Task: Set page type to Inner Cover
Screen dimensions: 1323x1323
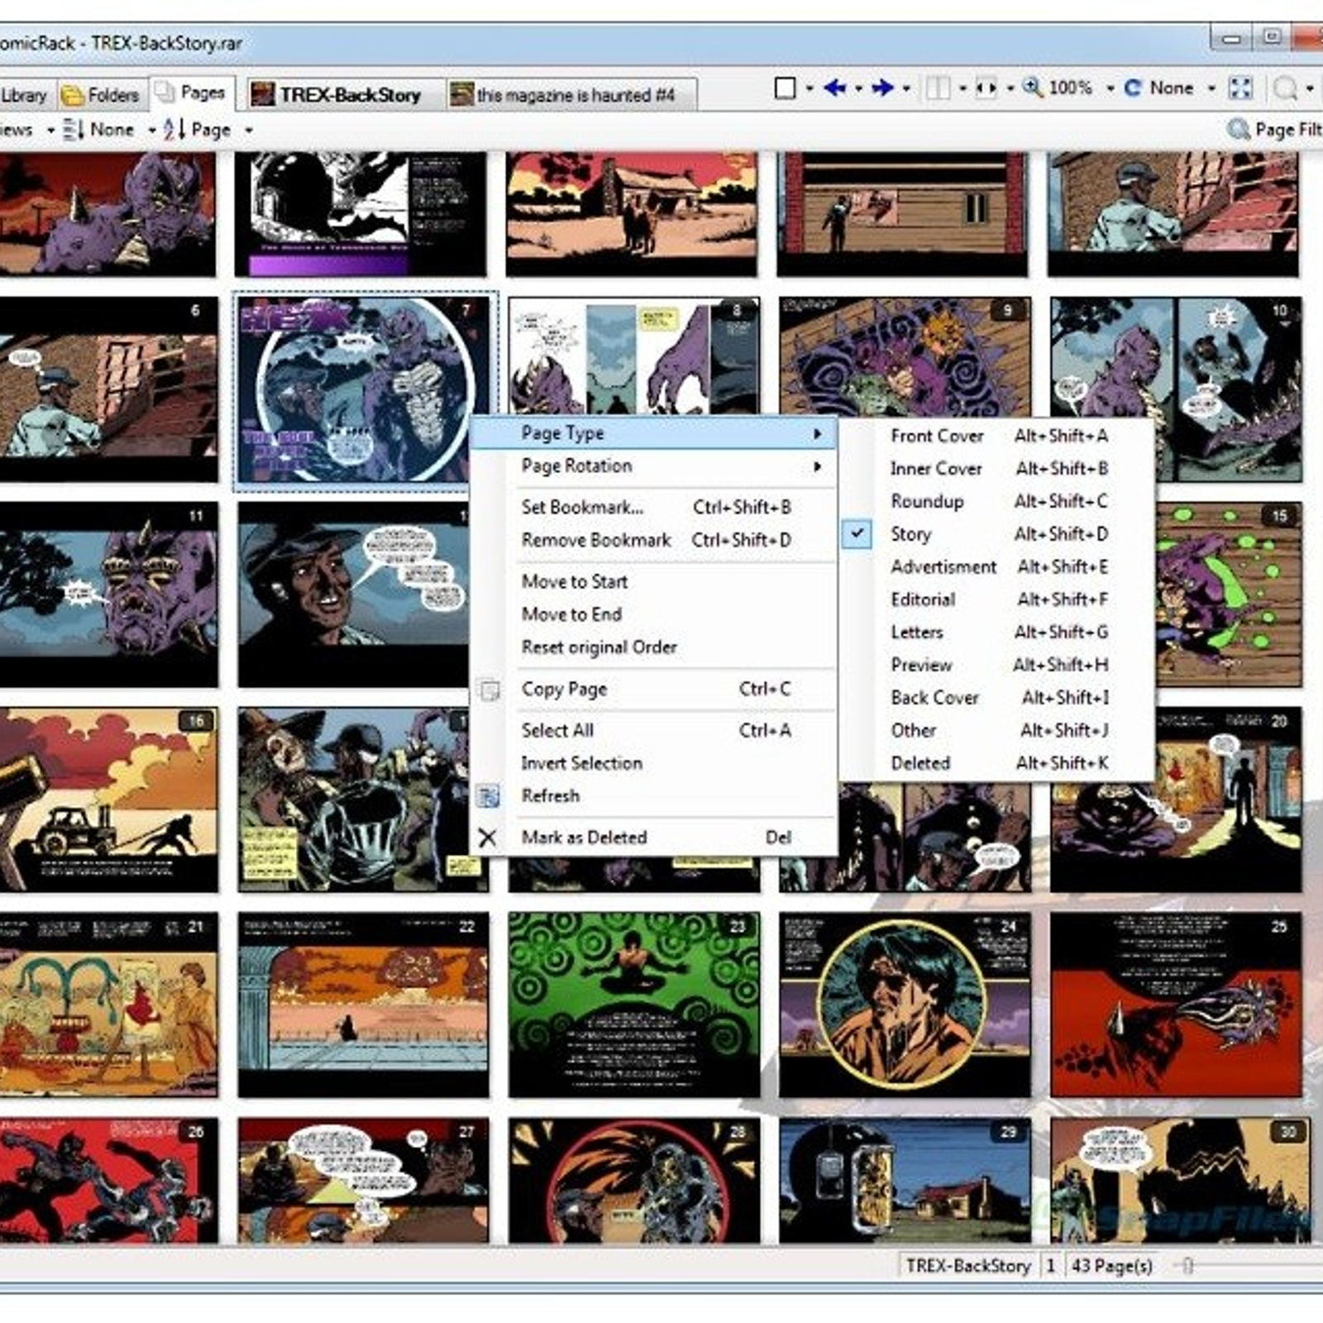Action: pyautogui.click(x=996, y=469)
